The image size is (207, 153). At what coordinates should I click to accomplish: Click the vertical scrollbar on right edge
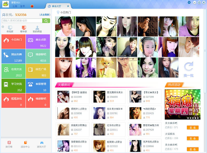coord(205,51)
